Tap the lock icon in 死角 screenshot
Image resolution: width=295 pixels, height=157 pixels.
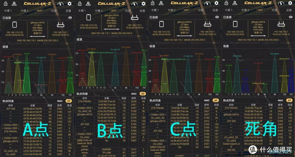(x=226, y=3)
